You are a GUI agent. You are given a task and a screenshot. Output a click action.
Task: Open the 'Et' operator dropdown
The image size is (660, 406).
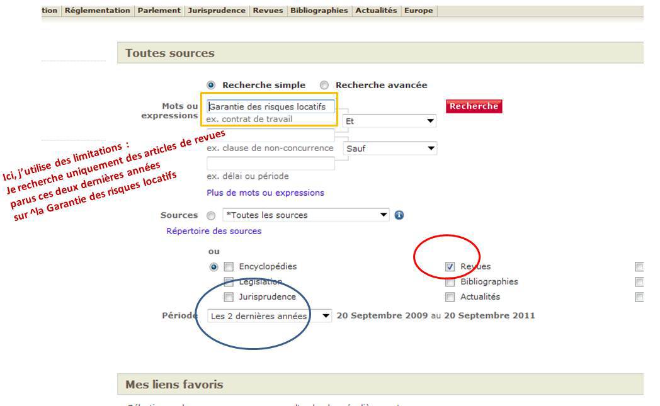pyautogui.click(x=389, y=121)
